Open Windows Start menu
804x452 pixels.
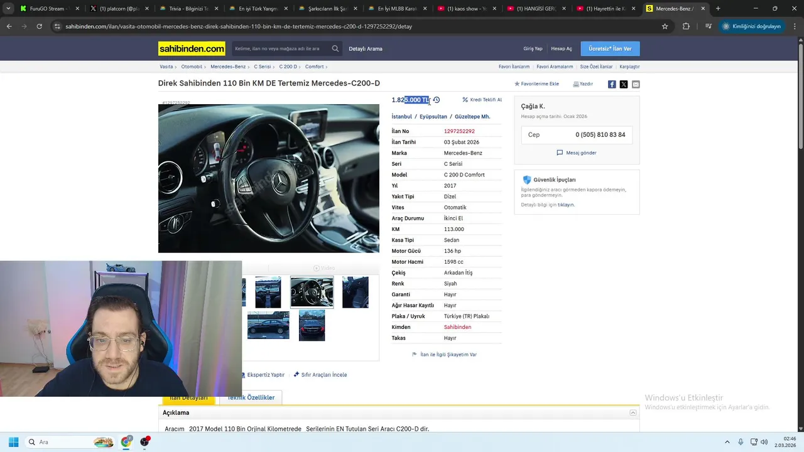click(13, 442)
